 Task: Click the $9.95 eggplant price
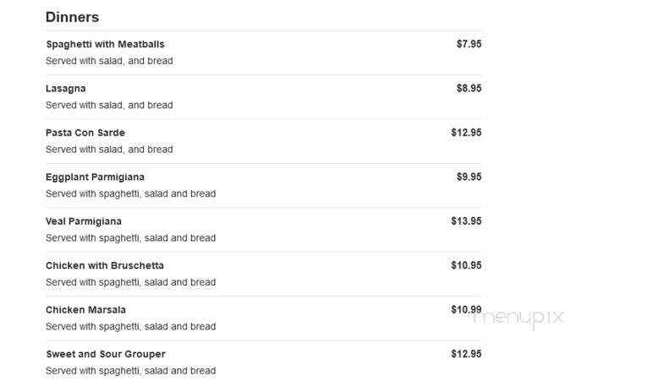(x=469, y=177)
